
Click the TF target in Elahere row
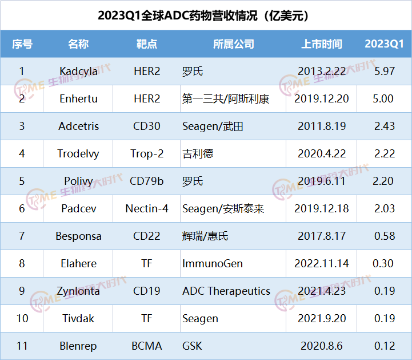(147, 263)
